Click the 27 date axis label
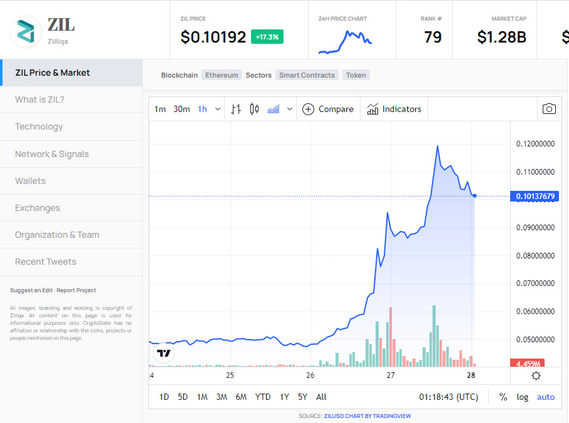The height and width of the screenshot is (423, 569). 391,375
